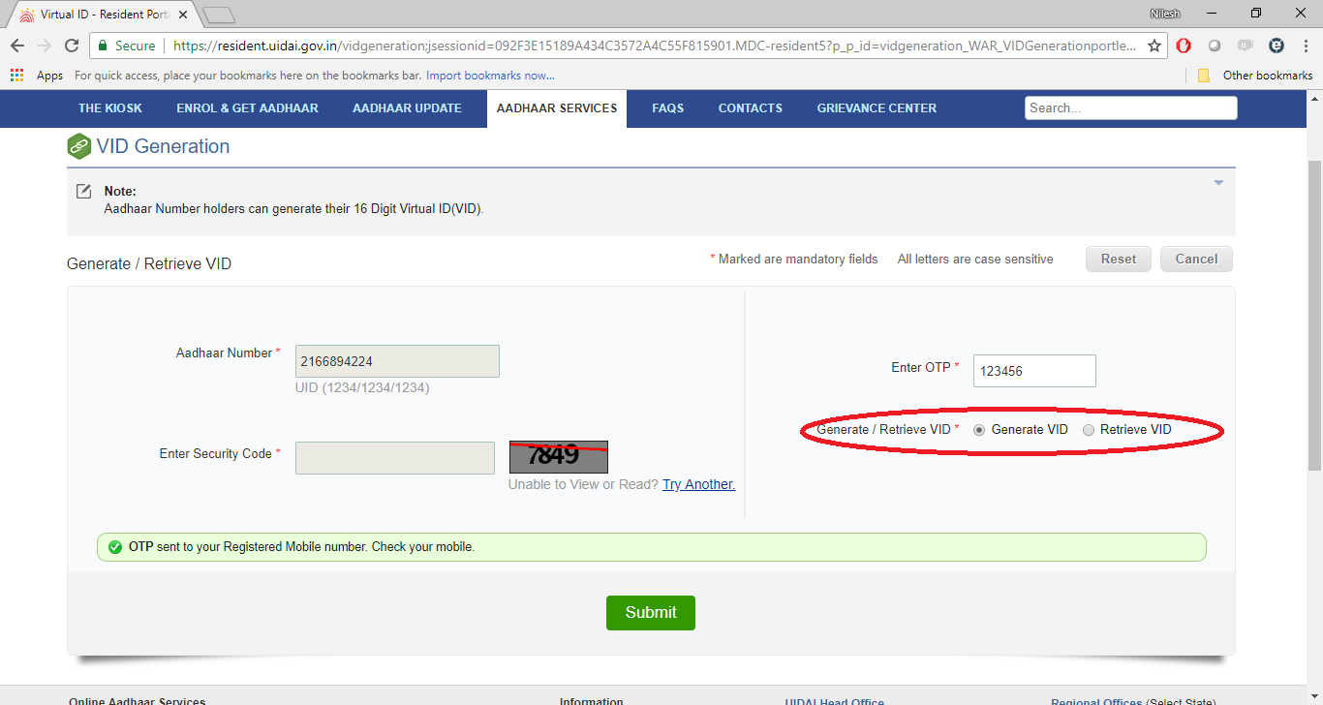
Task: Click the round face extension icon
Action: pos(1277,46)
